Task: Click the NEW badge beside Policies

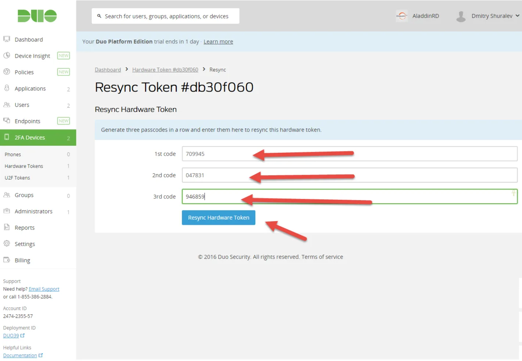Action: [64, 72]
